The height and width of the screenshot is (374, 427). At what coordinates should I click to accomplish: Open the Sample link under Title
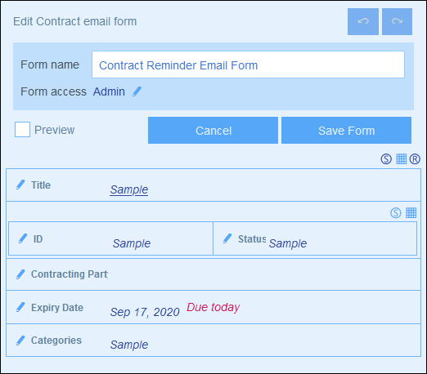coord(129,189)
